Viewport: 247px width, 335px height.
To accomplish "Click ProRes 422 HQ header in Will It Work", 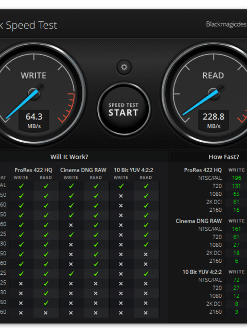I will click(x=33, y=170).
